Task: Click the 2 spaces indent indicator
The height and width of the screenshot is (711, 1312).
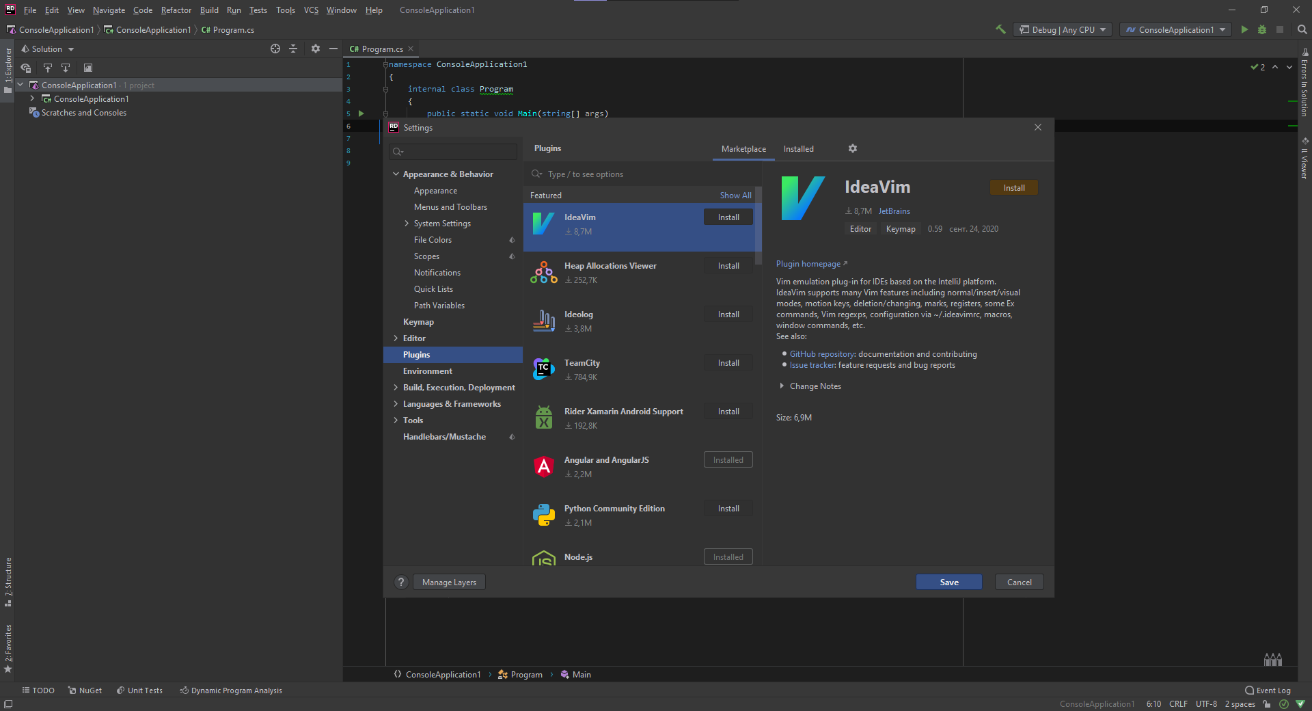Action: pos(1240,704)
